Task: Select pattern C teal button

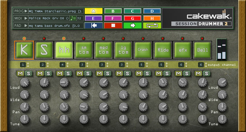Action: [x=133, y=11]
